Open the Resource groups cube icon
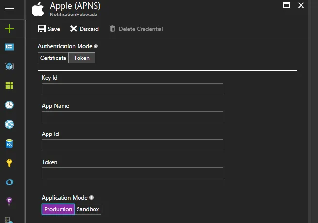This screenshot has height=223, width=318. coord(9,66)
